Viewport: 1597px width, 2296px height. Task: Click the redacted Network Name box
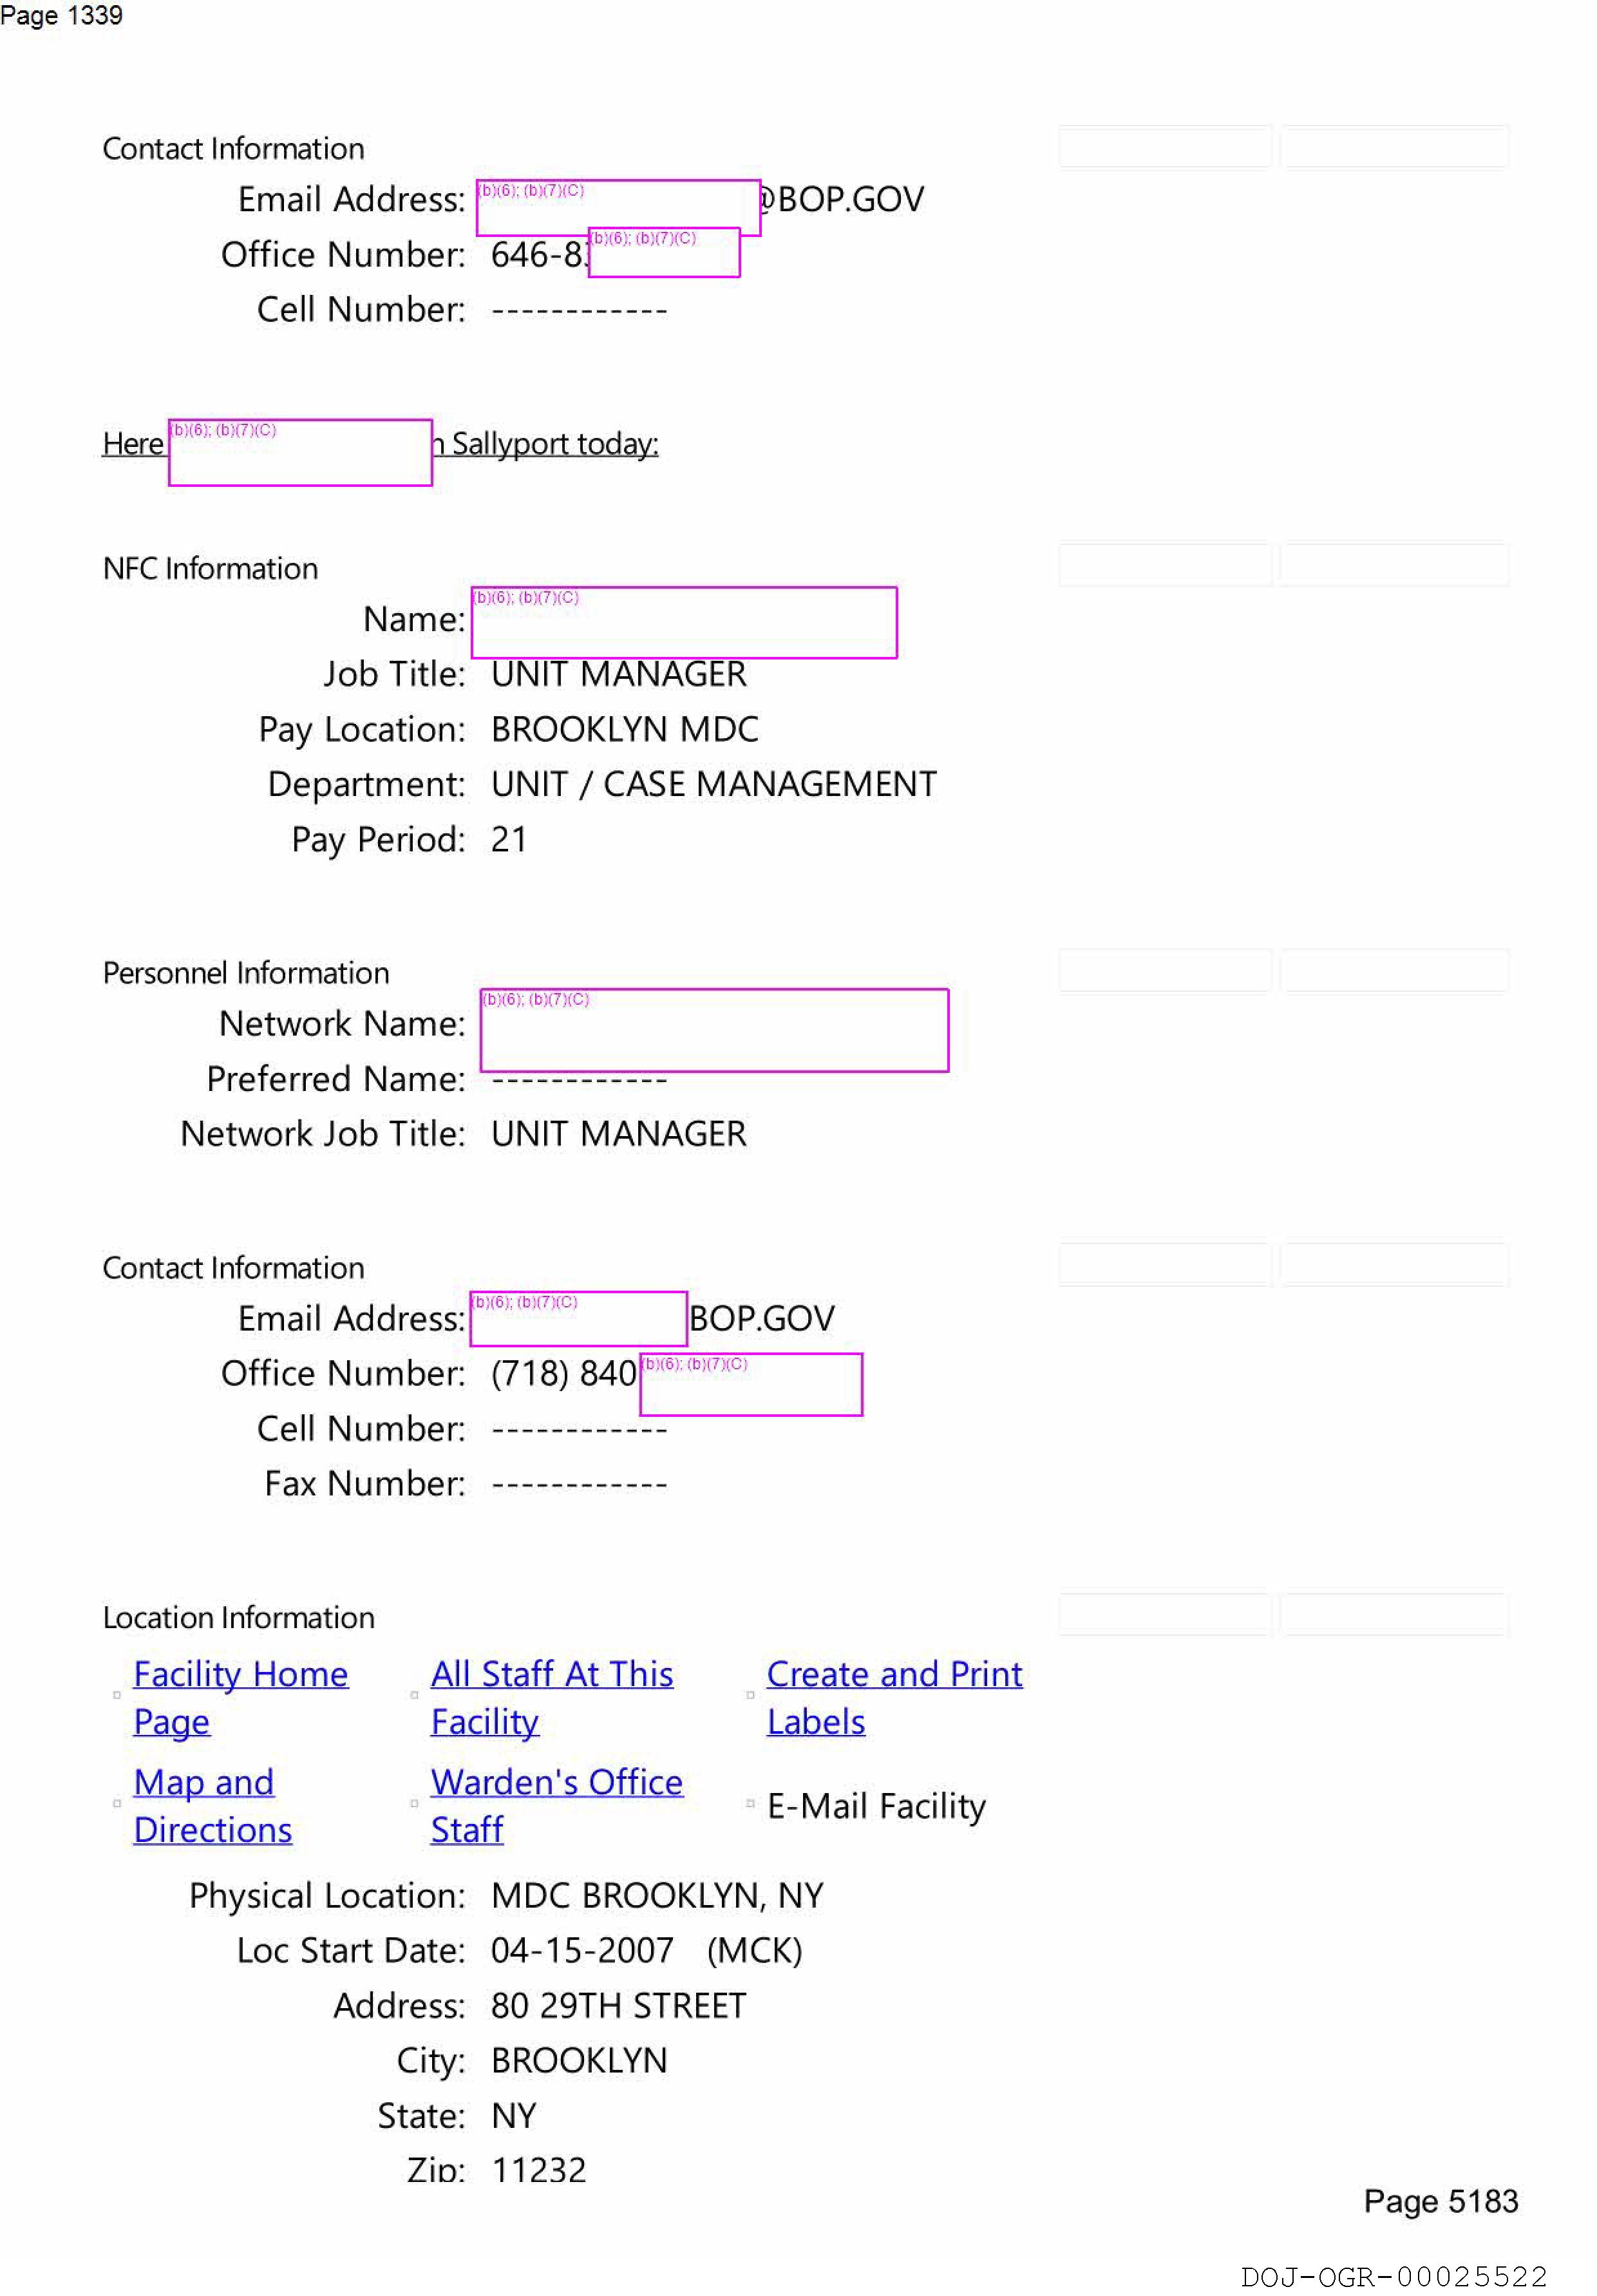(x=714, y=1031)
